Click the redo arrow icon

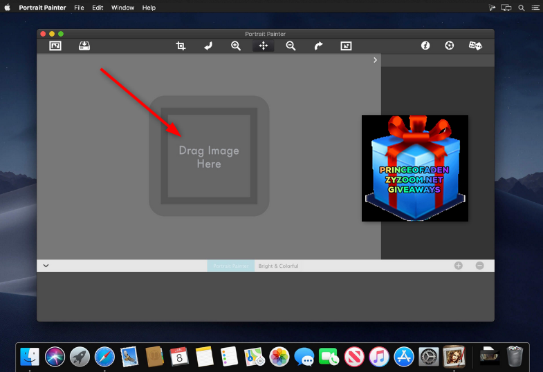[x=318, y=46]
